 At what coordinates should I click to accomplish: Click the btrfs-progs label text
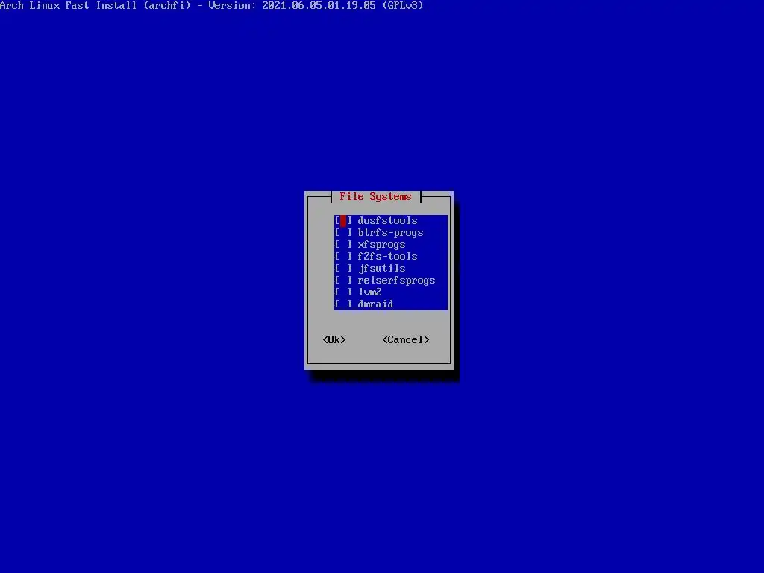390,233
